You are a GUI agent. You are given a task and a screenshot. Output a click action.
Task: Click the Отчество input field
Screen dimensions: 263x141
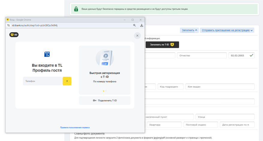[x=202, y=56]
